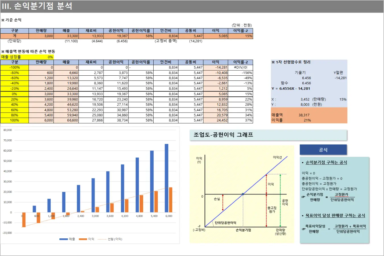Click the blue 공식 header panel
The height and width of the screenshot is (256, 384).
[x=323, y=149]
